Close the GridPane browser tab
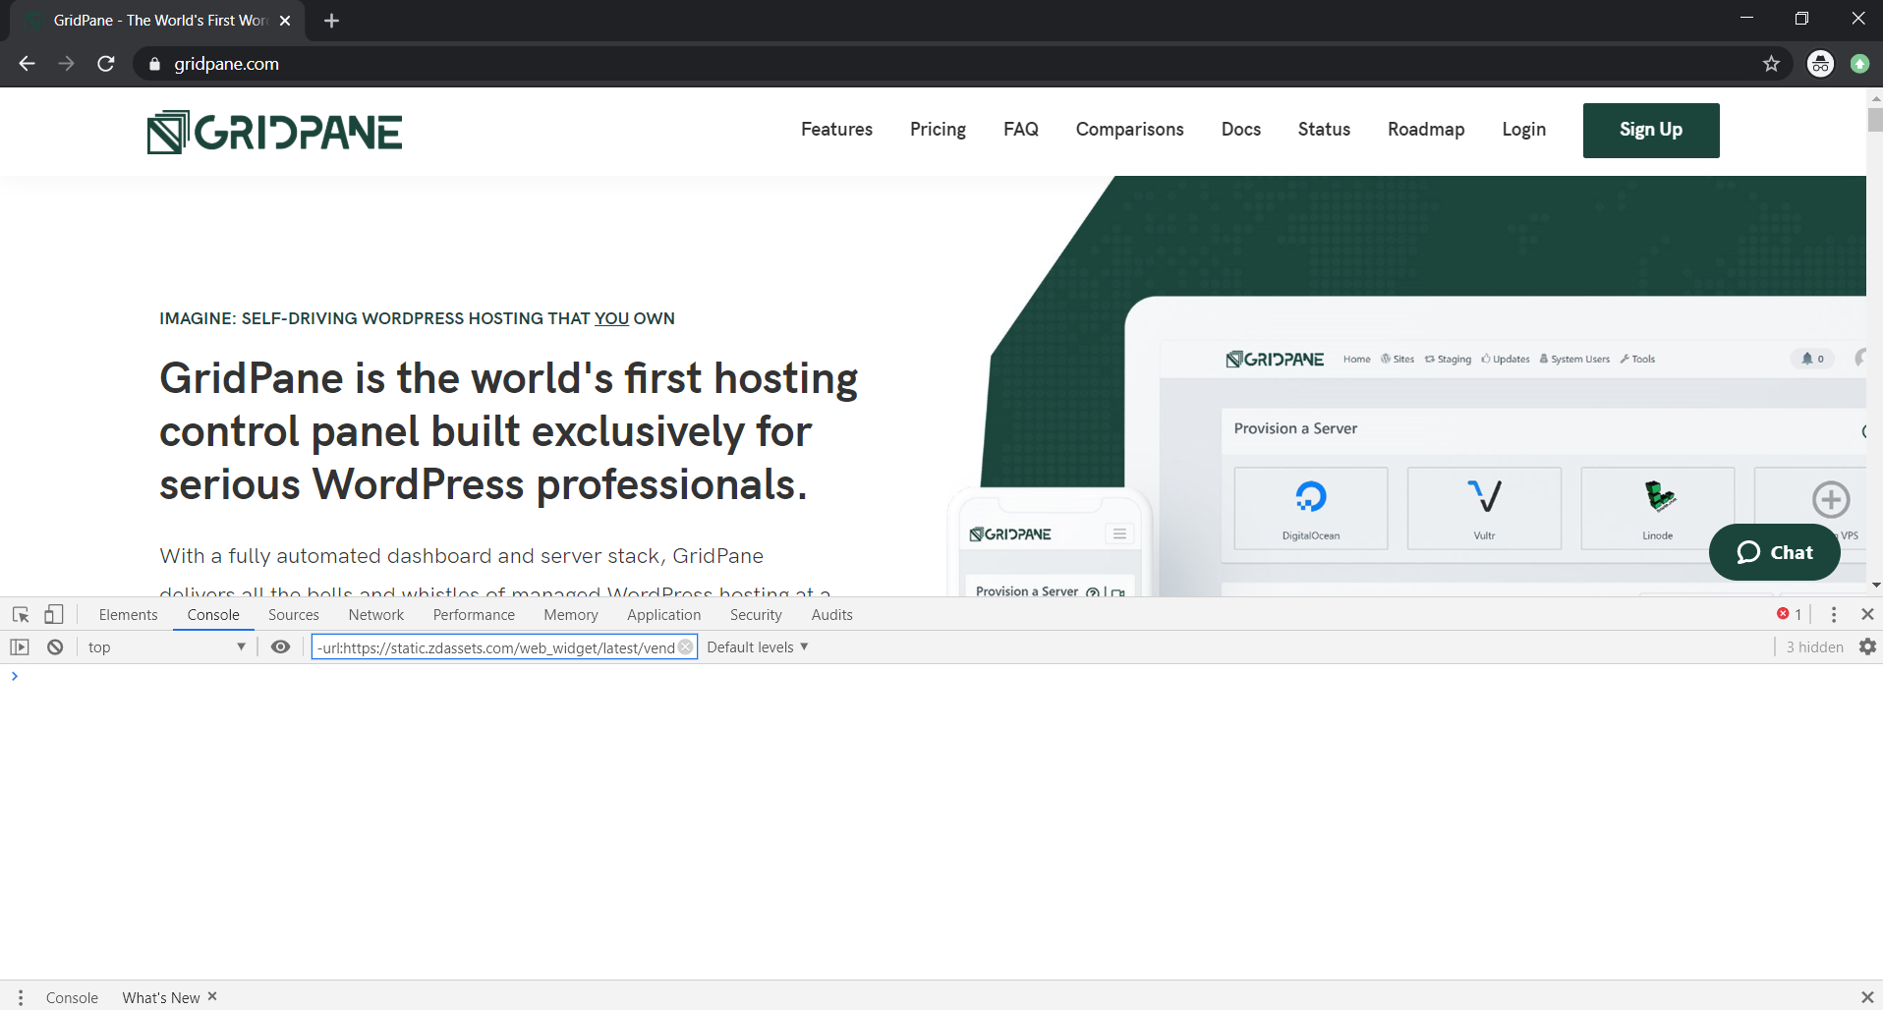 pos(285,21)
